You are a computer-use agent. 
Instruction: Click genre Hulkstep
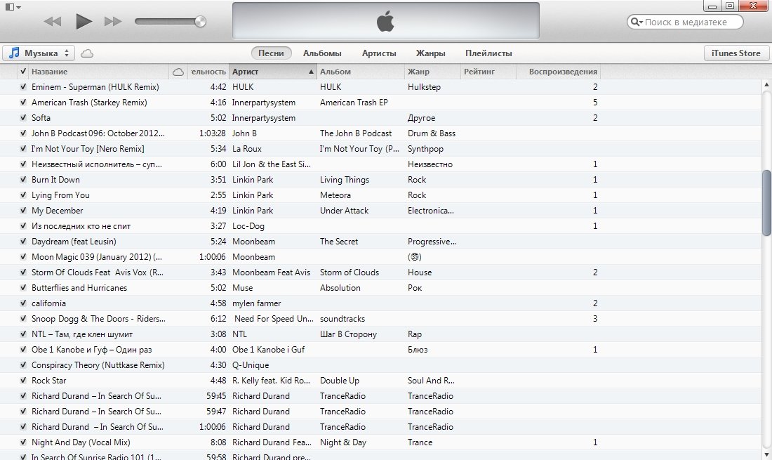pos(424,87)
